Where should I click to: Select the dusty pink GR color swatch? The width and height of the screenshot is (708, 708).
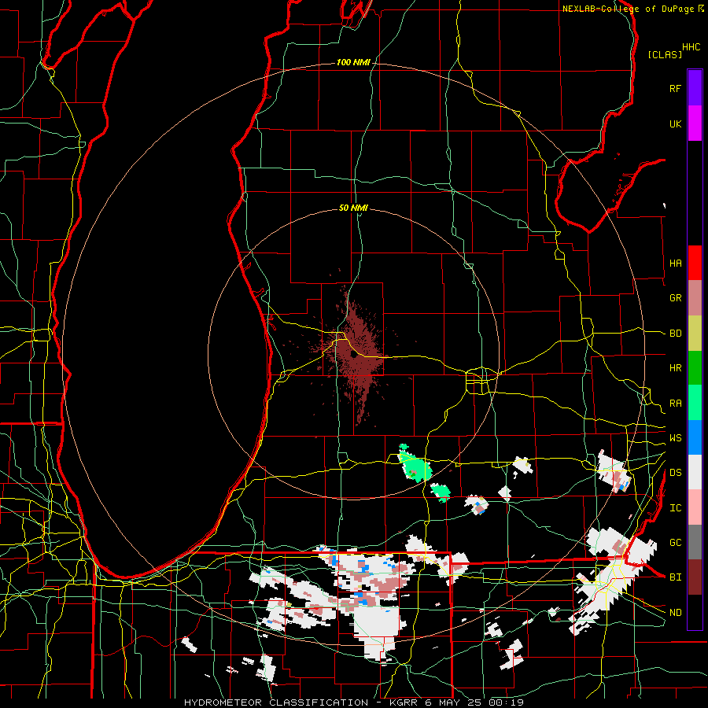(695, 298)
